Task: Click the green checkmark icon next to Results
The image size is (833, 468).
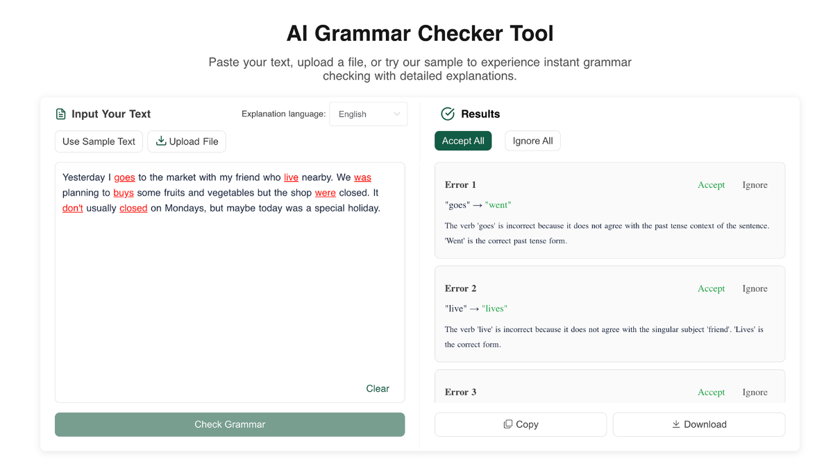Action: [448, 114]
